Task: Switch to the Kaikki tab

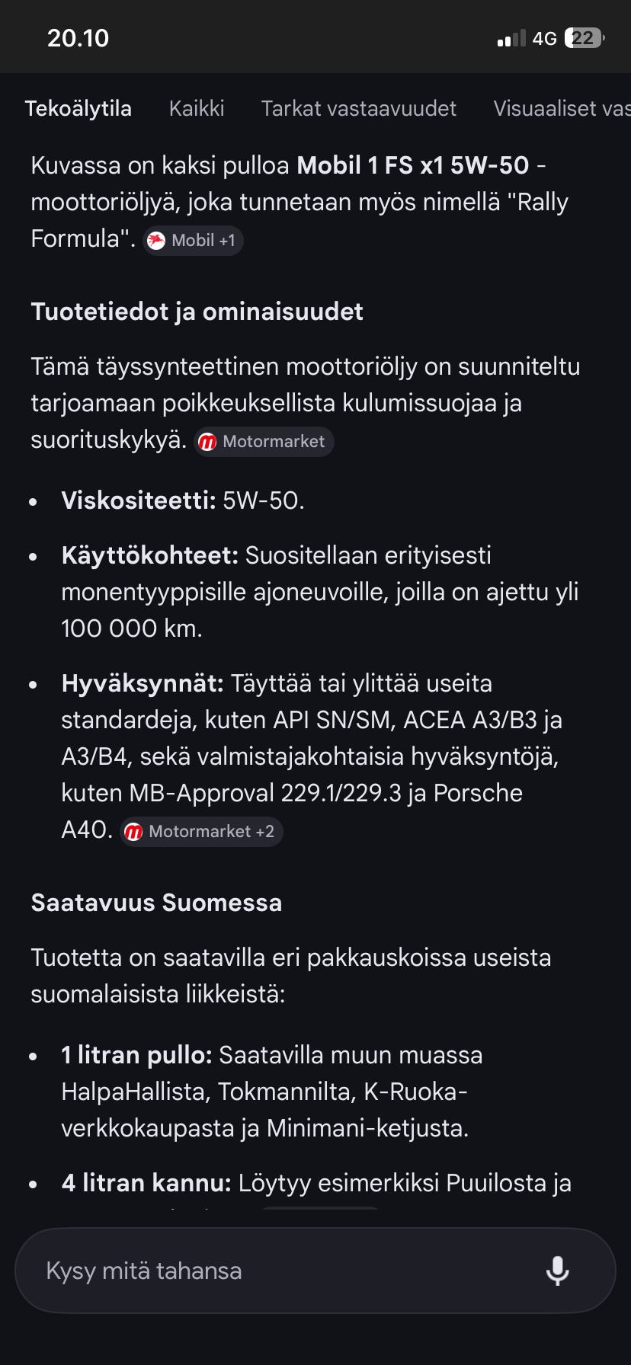Action: pyautogui.click(x=196, y=108)
